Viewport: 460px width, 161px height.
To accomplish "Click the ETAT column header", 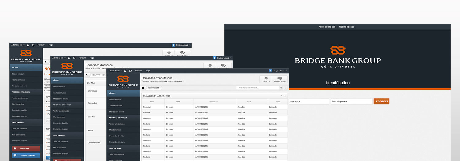I will pyautogui.click(x=179, y=102).
